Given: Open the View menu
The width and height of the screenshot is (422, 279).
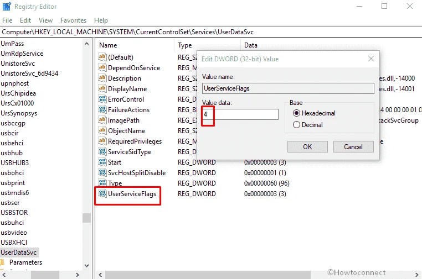Looking at the screenshot, I should click(x=45, y=20).
